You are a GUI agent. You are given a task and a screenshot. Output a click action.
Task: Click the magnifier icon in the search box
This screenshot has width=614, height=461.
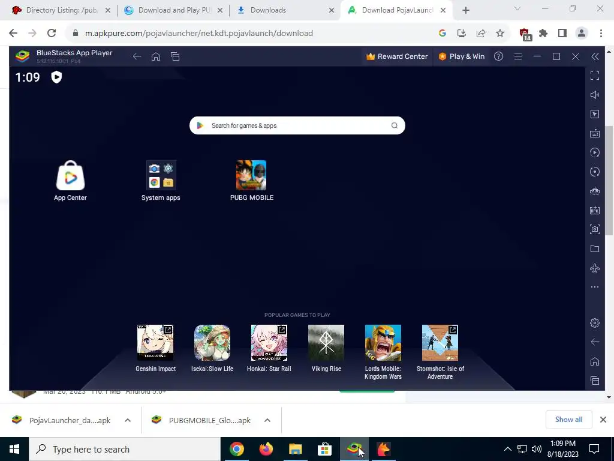pos(395,125)
